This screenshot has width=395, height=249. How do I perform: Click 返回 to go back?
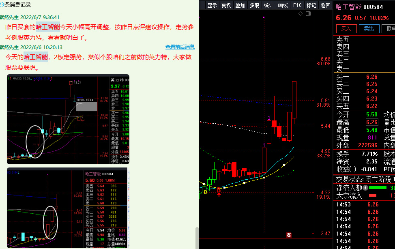point(325,5)
